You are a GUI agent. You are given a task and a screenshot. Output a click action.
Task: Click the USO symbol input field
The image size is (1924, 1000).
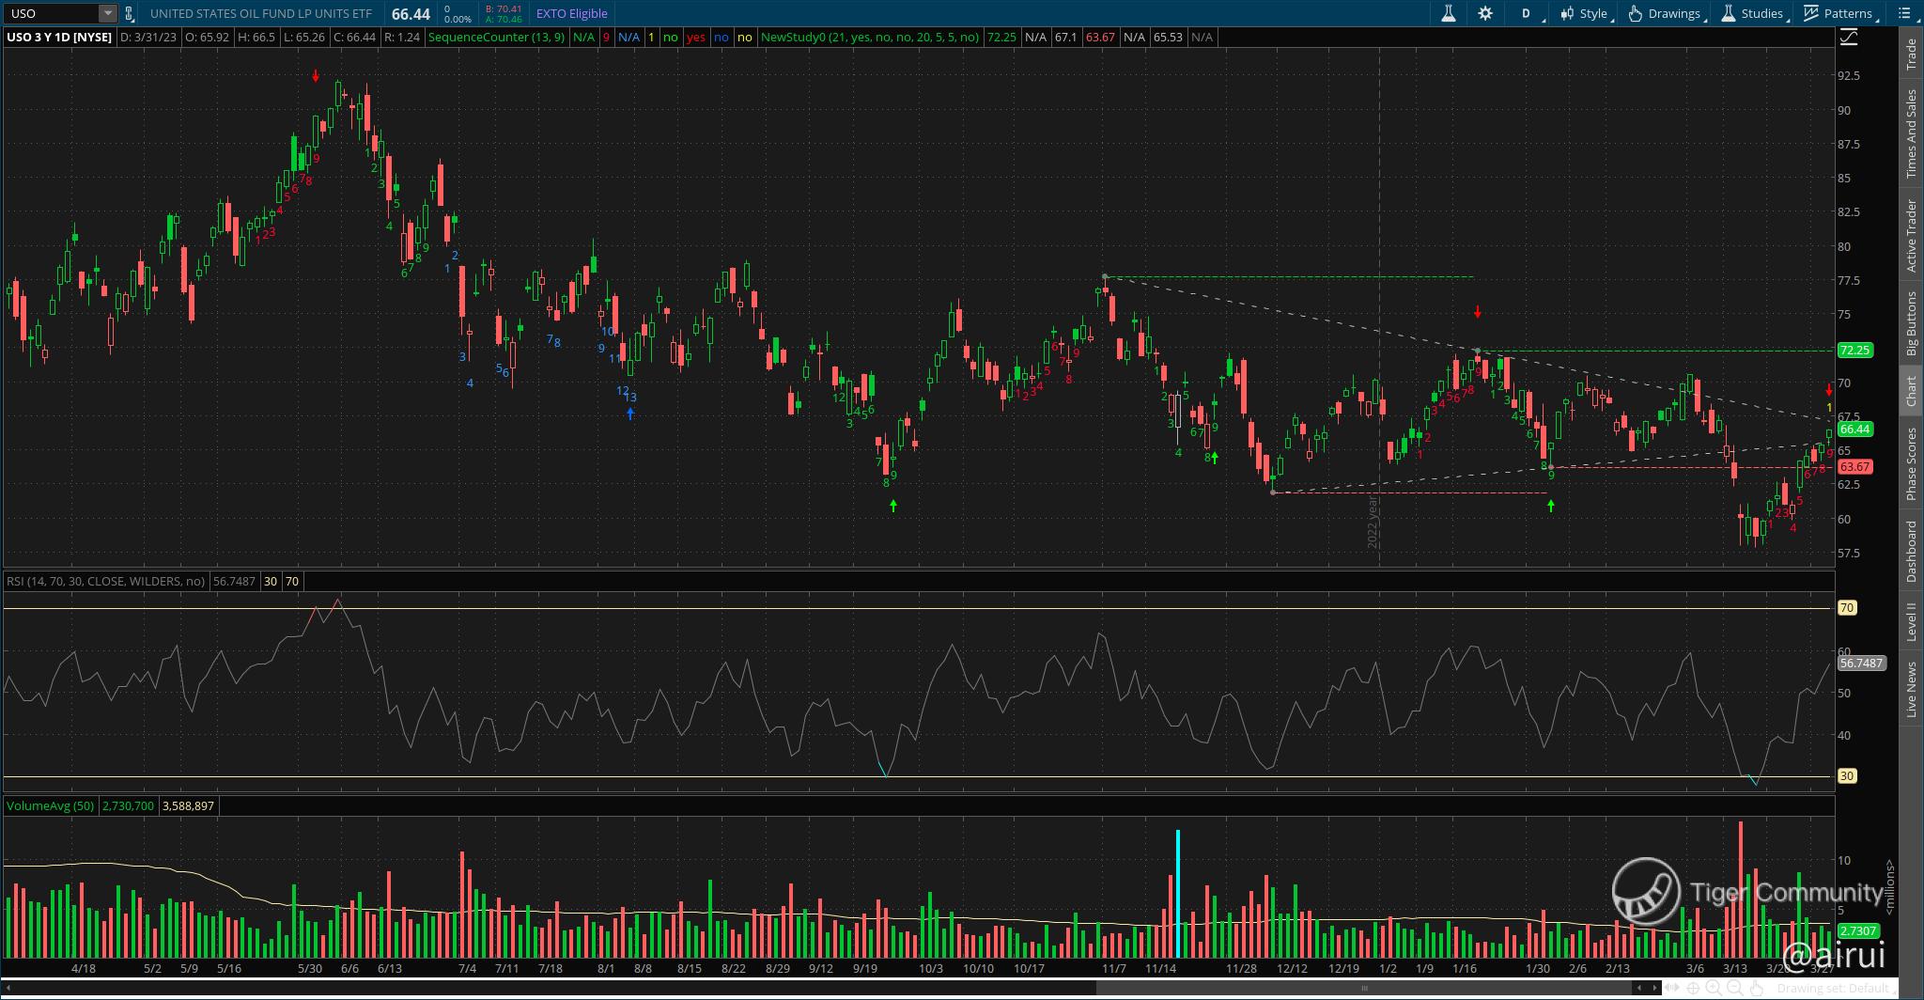tap(53, 13)
